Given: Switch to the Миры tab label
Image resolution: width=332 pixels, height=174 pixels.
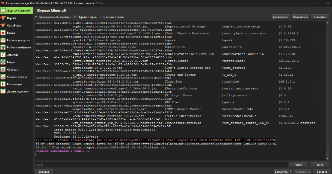Looking at the screenshot, I should point(11,62).
